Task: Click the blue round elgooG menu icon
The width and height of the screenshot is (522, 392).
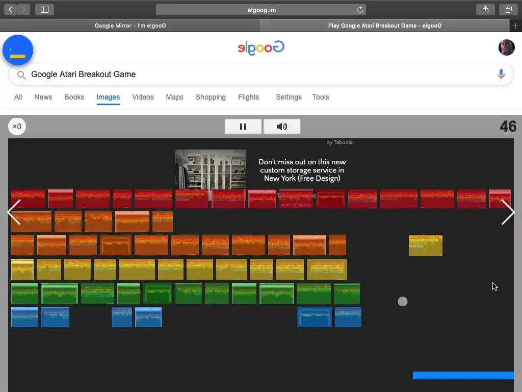Action: coord(18,50)
